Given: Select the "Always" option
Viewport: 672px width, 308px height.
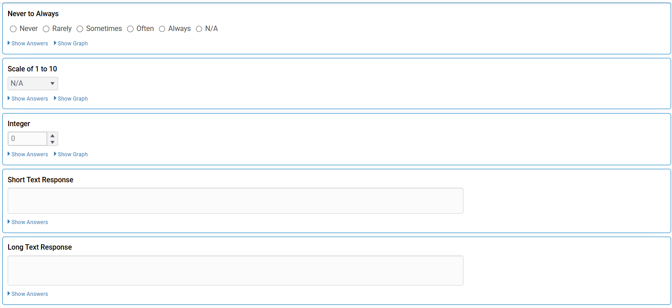Looking at the screenshot, I should (x=162, y=29).
